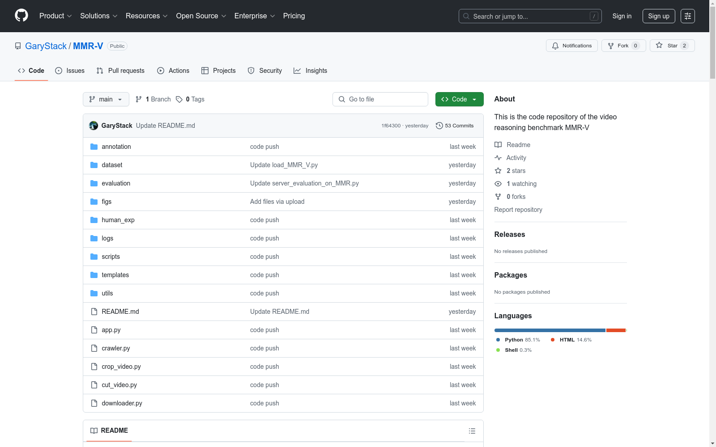Open the Security tab
716x447 pixels.
click(265, 71)
